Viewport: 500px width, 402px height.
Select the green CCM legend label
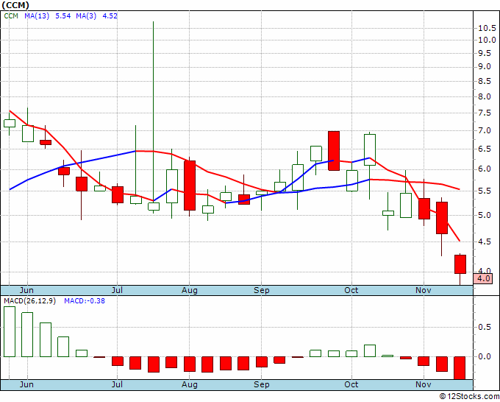coord(11,15)
